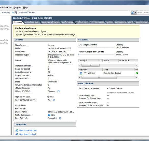Click the host title '176.16.2.3 VMware ESXi, 5.1.0'
This screenshot has width=149, height=141.
click(33, 18)
